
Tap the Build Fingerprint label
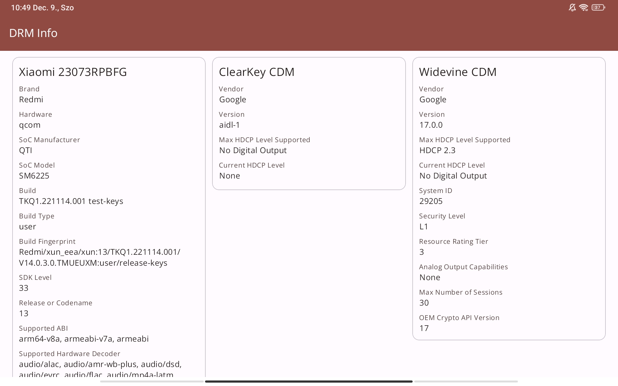47,242
